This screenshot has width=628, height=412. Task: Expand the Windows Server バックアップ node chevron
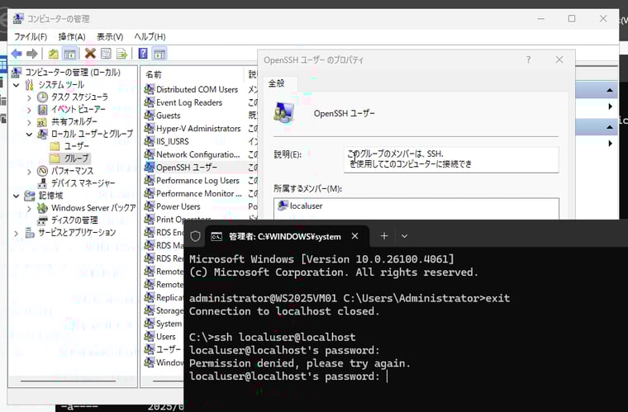(x=29, y=208)
